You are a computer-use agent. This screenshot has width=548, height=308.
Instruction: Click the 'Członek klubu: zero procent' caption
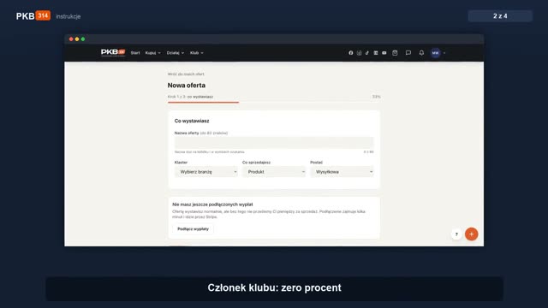[274, 287]
